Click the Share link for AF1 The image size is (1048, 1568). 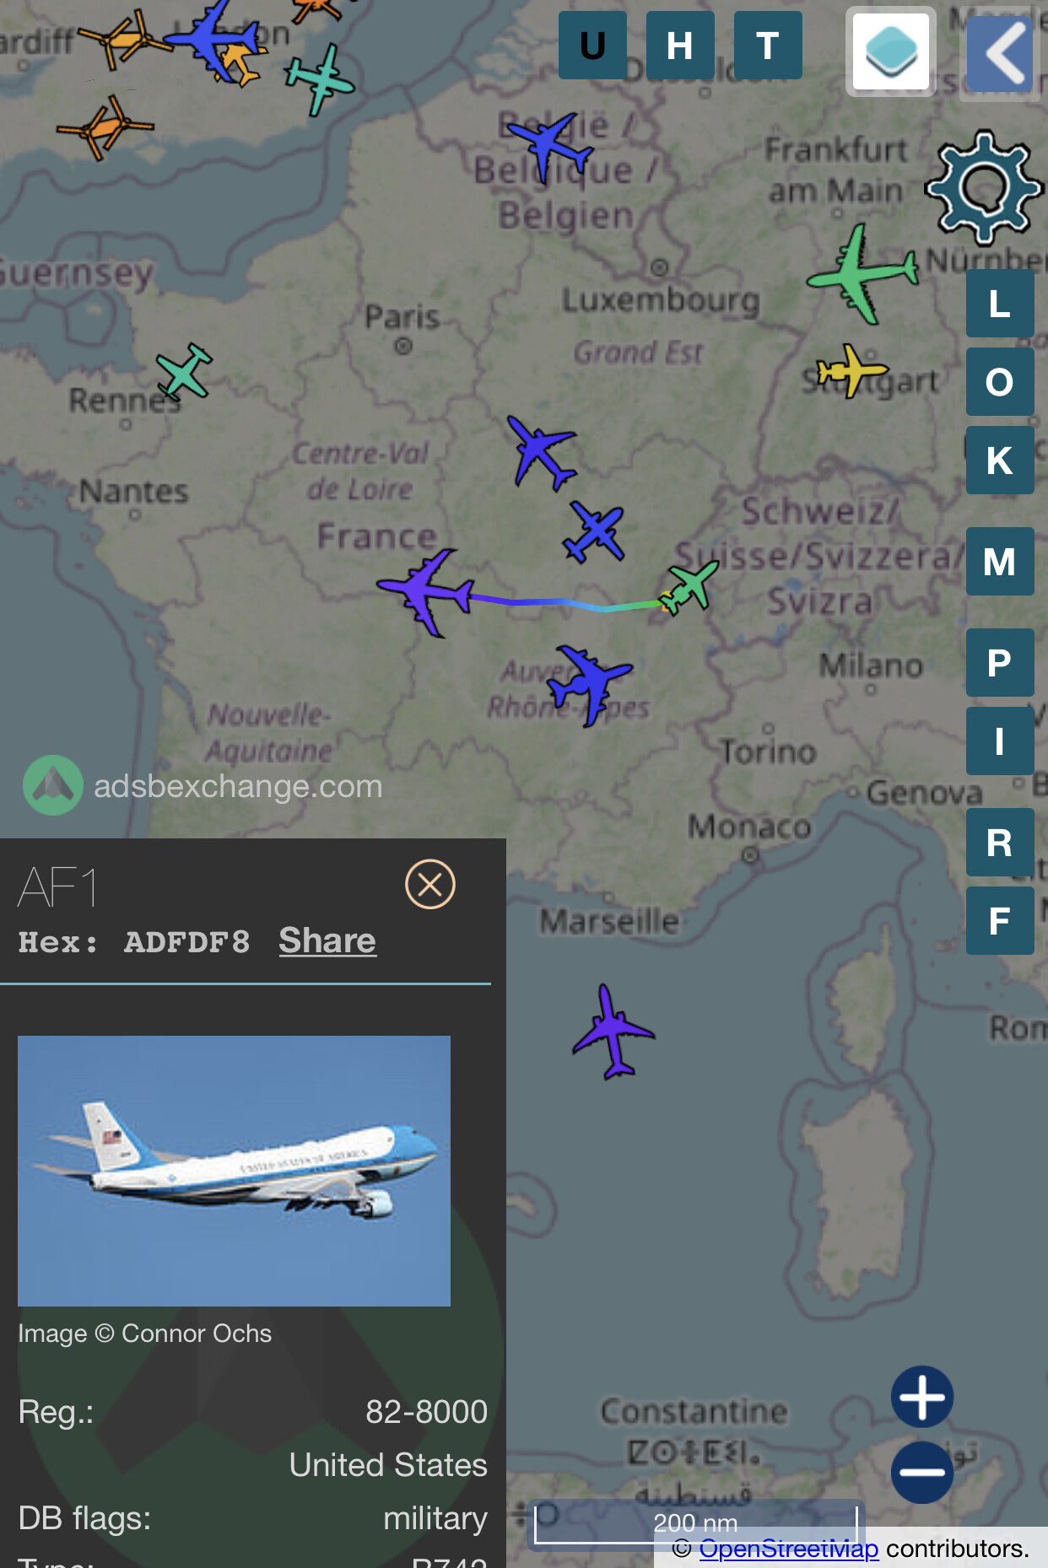click(x=327, y=940)
